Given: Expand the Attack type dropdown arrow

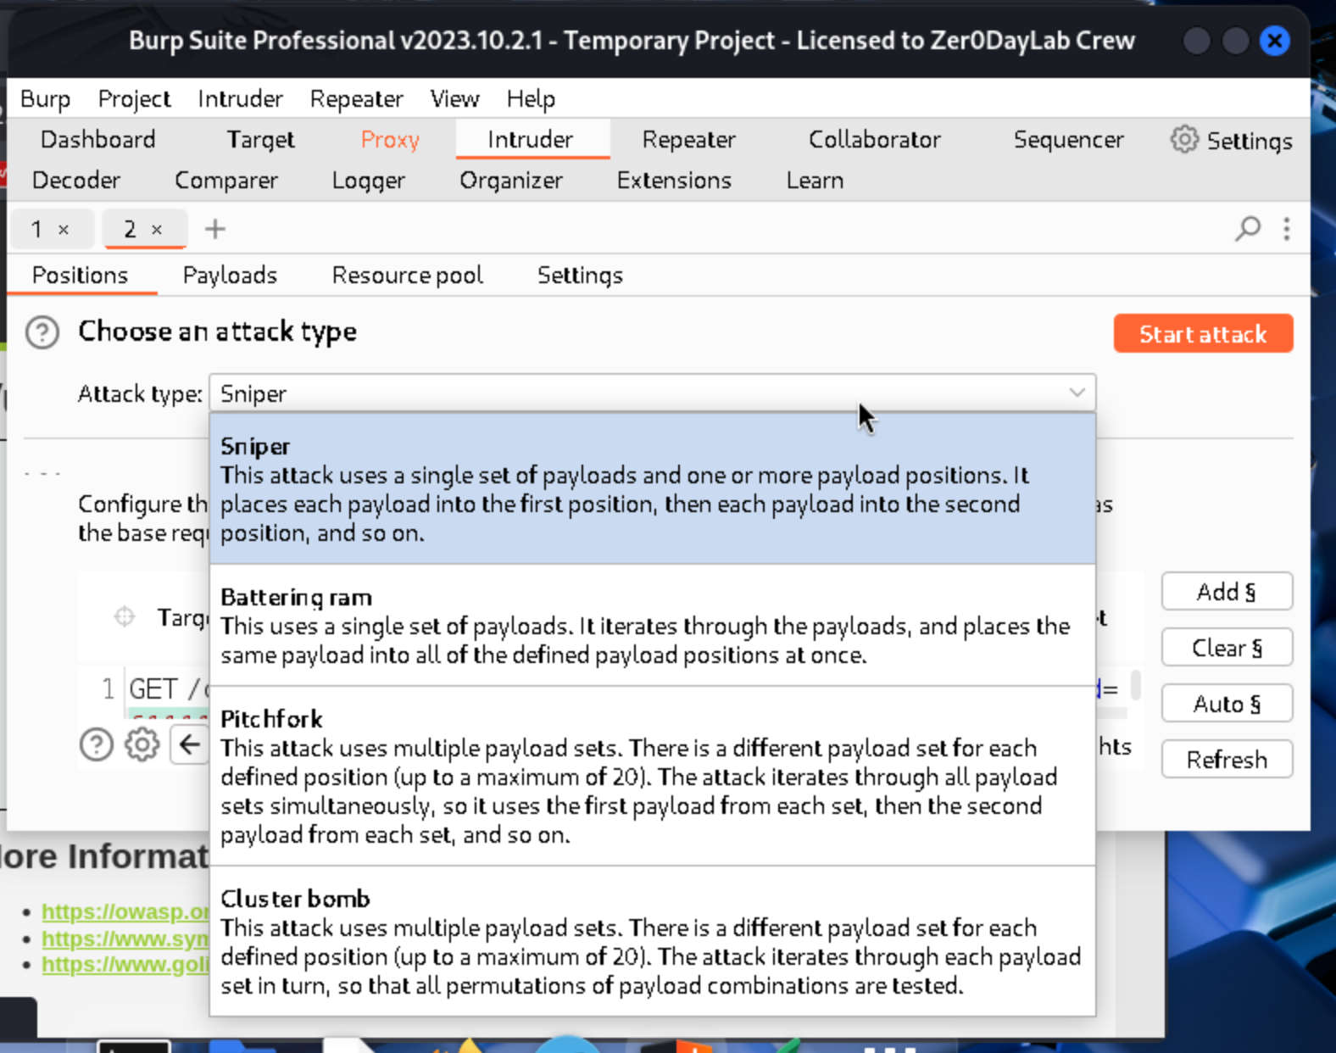Looking at the screenshot, I should pyautogui.click(x=1077, y=393).
